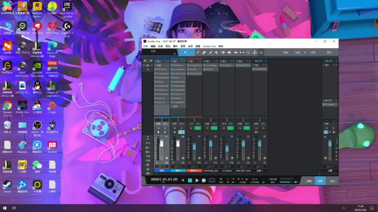Solo channel 1 with its S button
378x212 pixels.
pyautogui.click(x=165, y=128)
